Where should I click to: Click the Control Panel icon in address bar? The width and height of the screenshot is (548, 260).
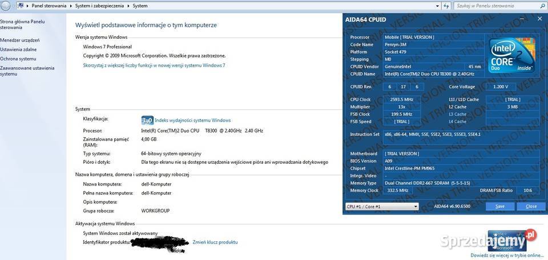click(21, 6)
